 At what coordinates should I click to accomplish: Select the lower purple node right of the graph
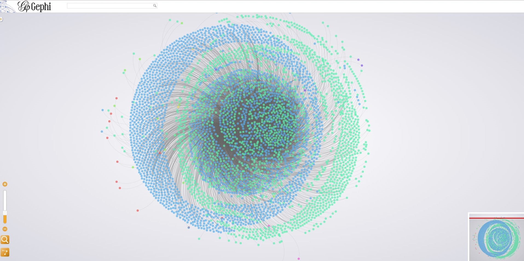tap(362, 66)
